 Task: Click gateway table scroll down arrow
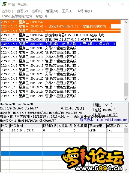tap(126, 170)
